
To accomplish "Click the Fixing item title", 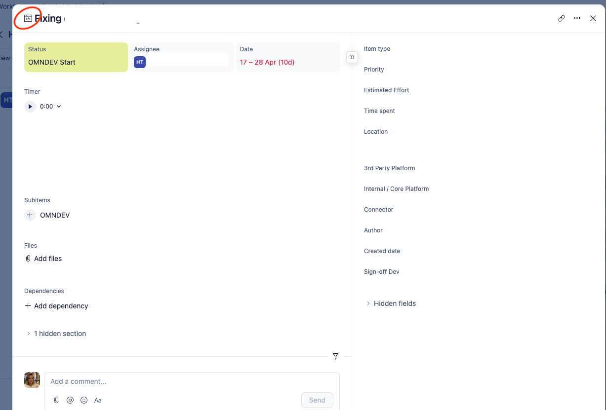I will [x=48, y=19].
